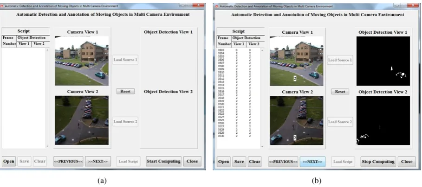Screen dimensions: 422x187
Task: Click Load Source 1 in window (b)
Action: [x=340, y=60]
